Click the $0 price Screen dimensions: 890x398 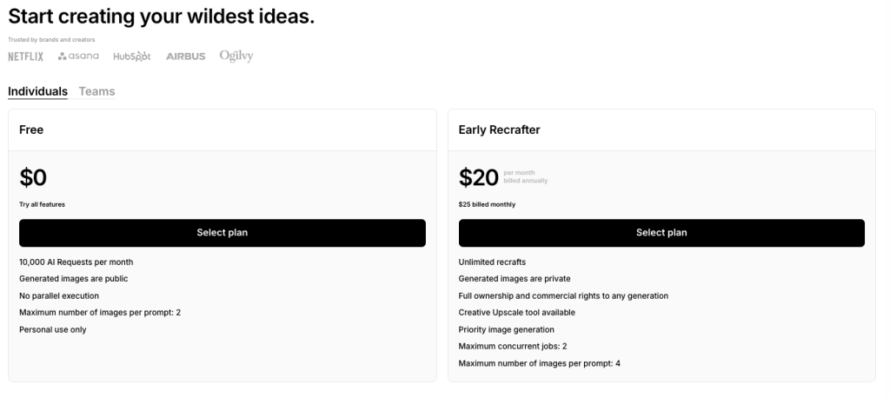point(33,178)
